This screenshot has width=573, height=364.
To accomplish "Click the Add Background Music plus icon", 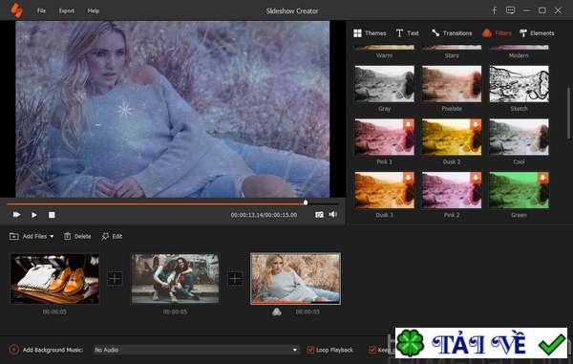I will click(14, 350).
